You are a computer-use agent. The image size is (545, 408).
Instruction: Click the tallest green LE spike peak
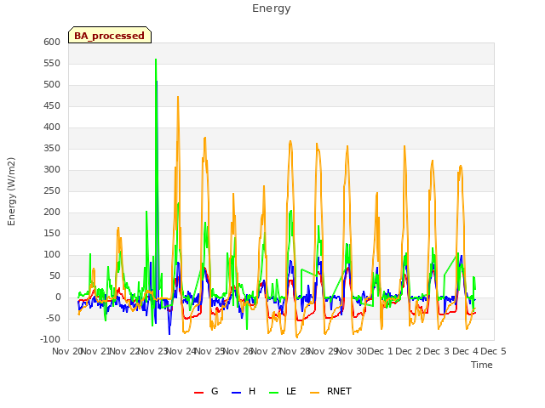coord(156,59)
